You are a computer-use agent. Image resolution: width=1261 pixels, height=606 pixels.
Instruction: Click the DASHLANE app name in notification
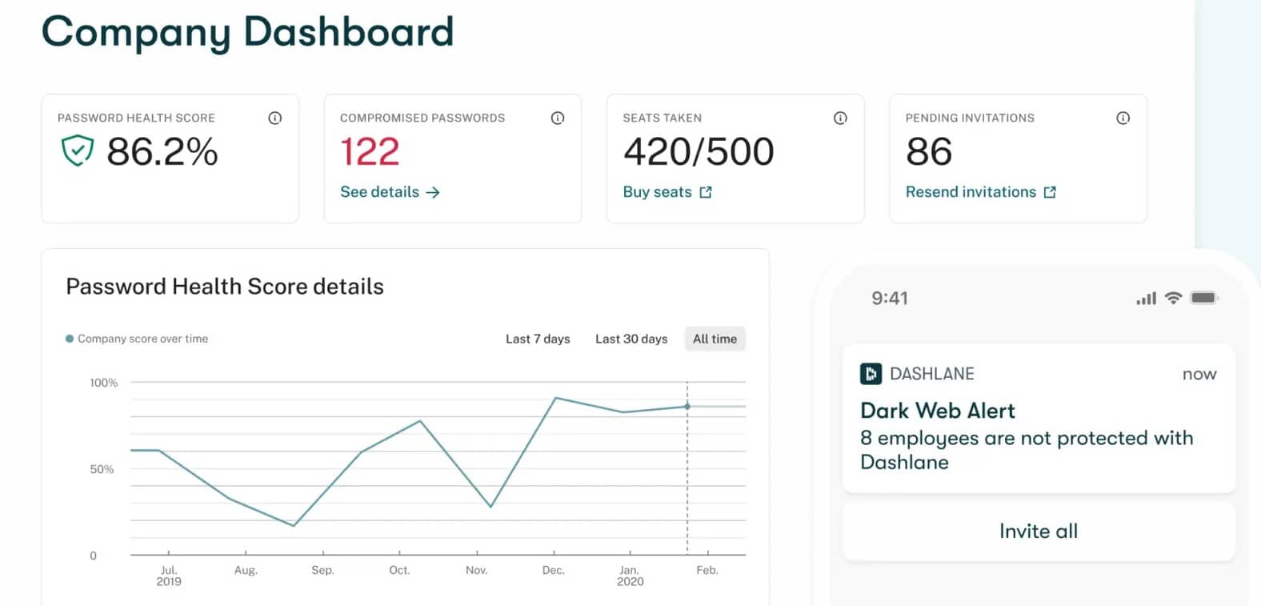(932, 374)
